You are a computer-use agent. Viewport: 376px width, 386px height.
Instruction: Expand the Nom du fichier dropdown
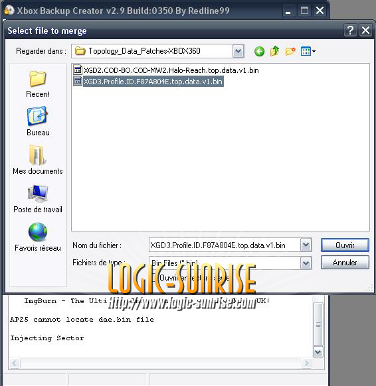tap(306, 245)
